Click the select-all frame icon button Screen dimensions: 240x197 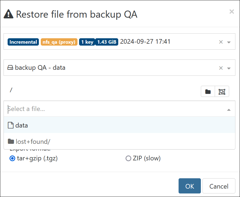(222, 91)
